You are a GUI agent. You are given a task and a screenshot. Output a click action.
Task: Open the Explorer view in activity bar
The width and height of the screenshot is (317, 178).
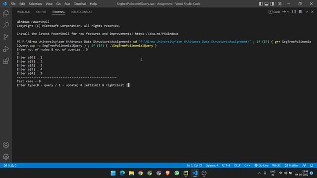coord(6,13)
